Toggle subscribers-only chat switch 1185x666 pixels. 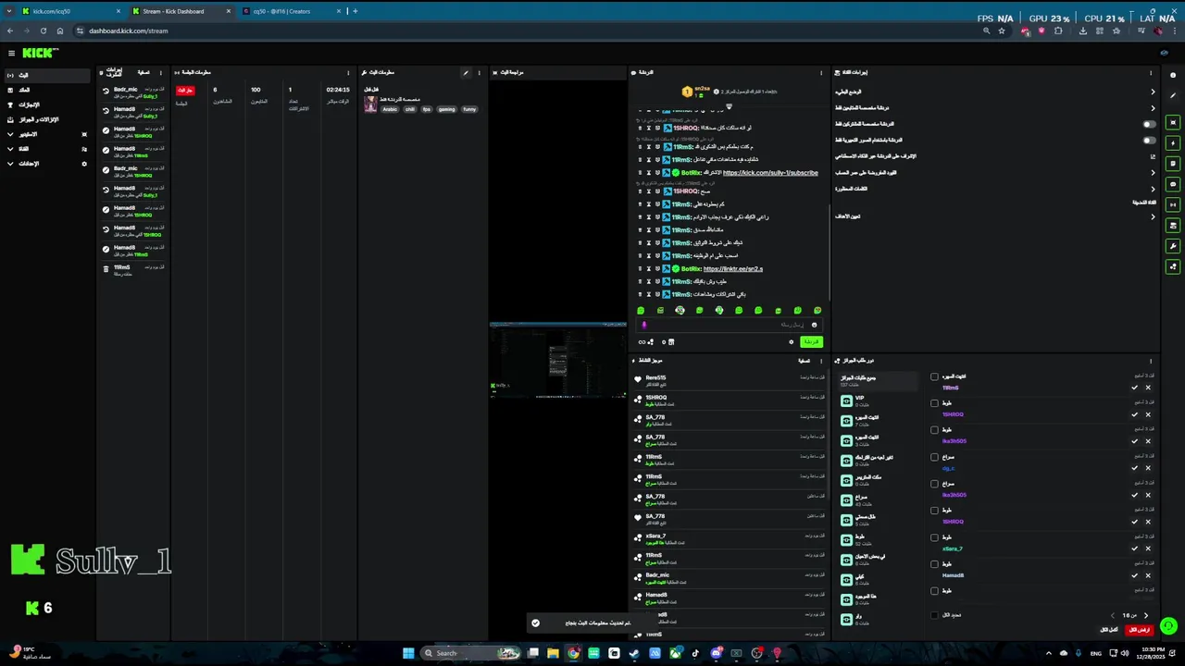coord(1149,124)
